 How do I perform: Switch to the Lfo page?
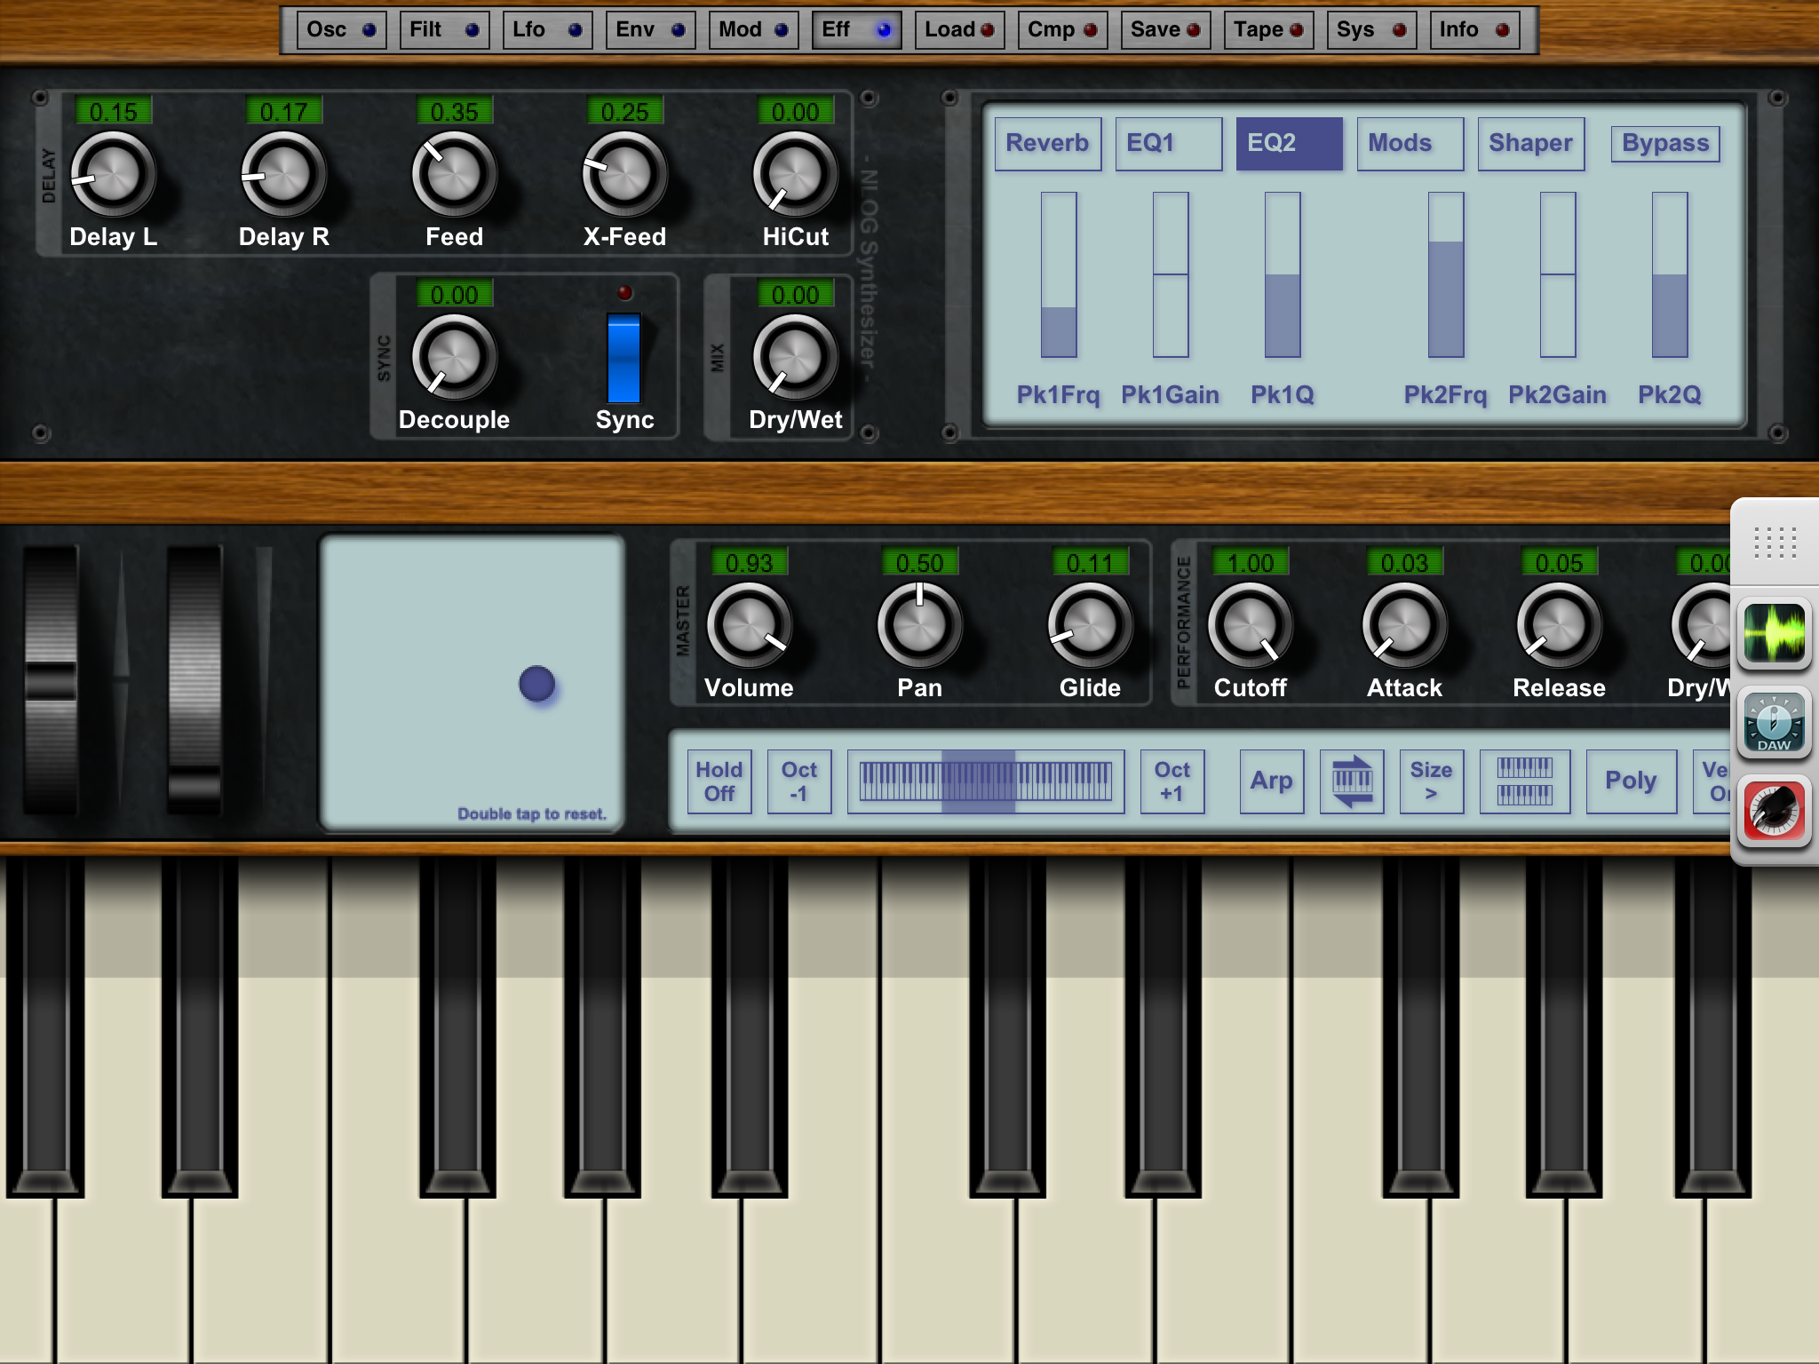(x=547, y=30)
